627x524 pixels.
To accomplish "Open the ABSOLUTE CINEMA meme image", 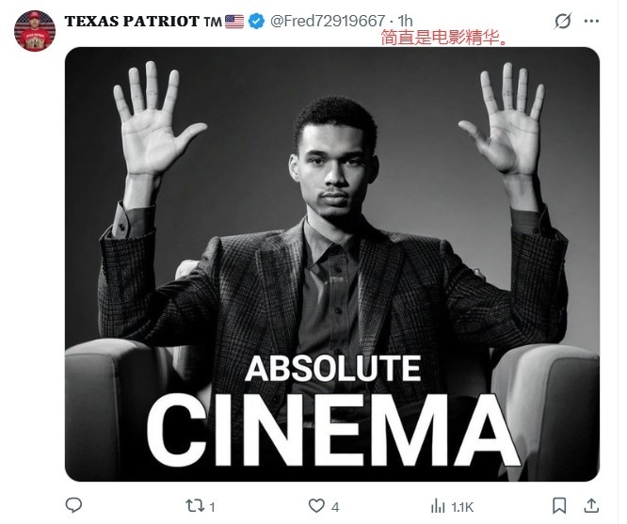I will point(332,264).
